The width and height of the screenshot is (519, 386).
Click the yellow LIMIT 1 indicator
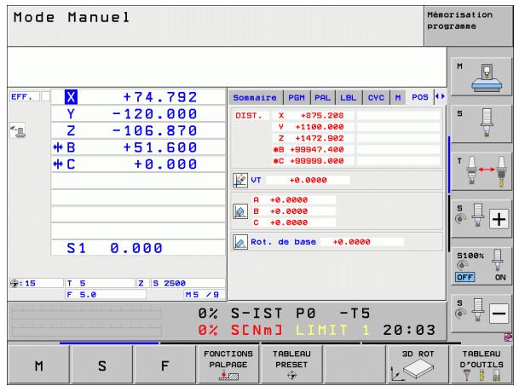[x=332, y=330]
